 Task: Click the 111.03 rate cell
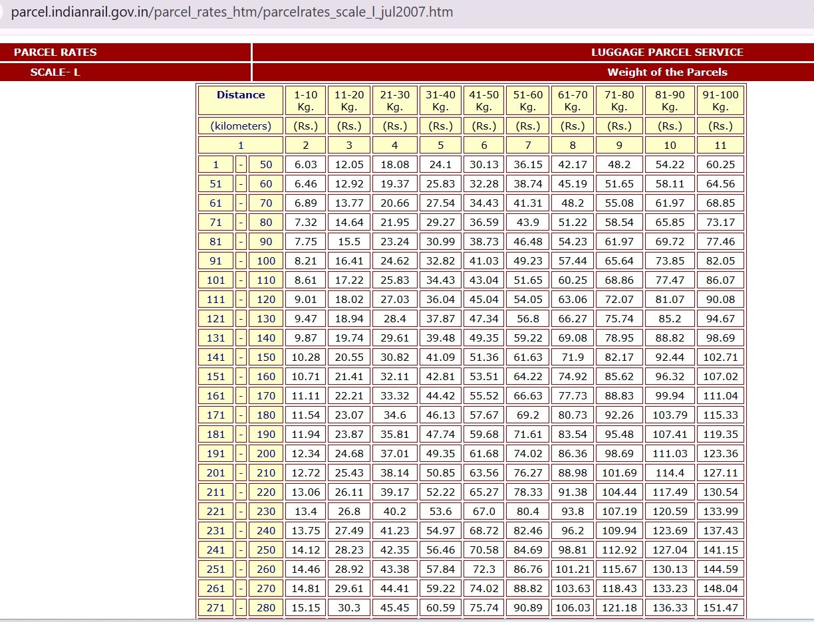(x=670, y=453)
